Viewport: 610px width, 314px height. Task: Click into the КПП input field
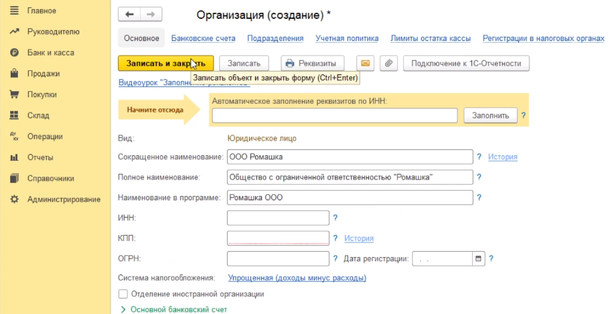[x=278, y=238]
